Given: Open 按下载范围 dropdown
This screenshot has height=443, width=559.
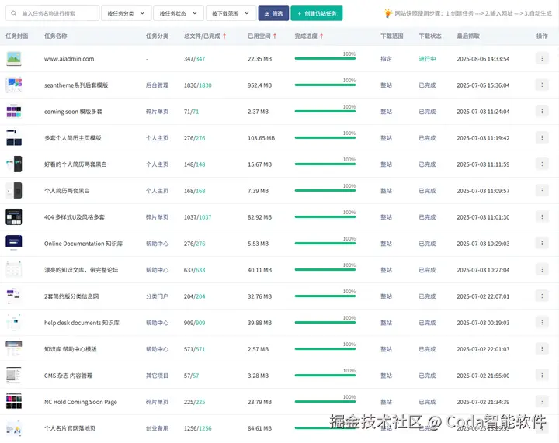Looking at the screenshot, I should tap(231, 13).
